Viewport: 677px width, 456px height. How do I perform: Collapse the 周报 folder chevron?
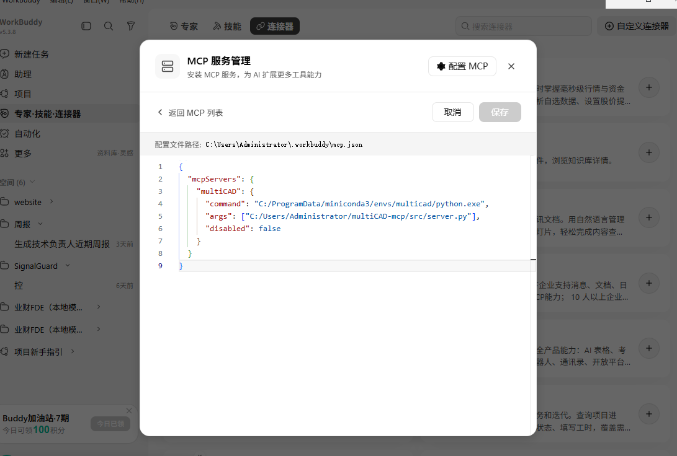[x=40, y=224]
